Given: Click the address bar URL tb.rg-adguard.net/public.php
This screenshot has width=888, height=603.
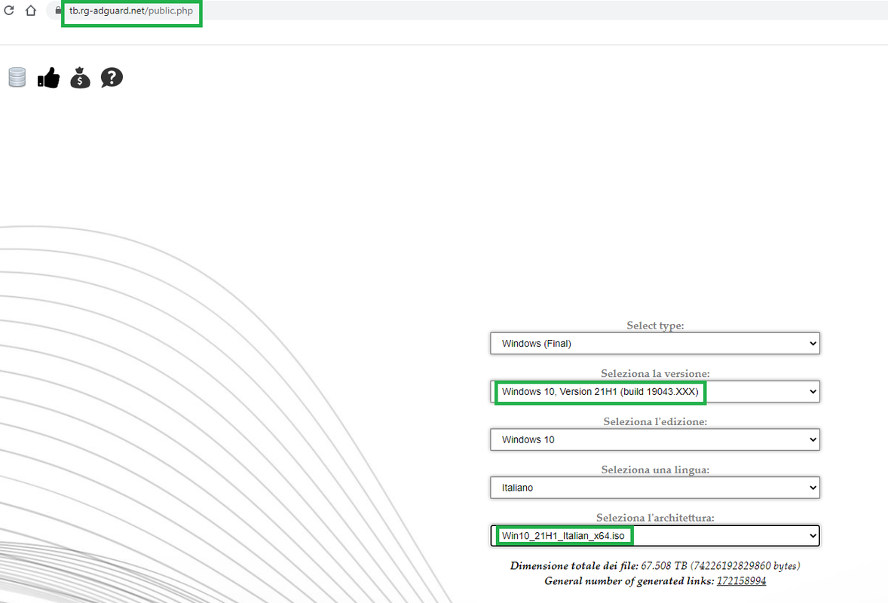Looking at the screenshot, I should click(x=131, y=11).
